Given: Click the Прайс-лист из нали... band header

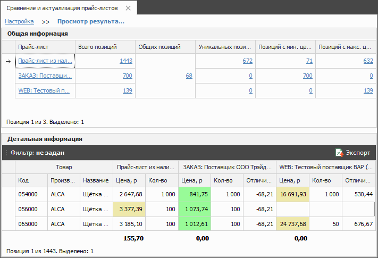Looking at the screenshot, I should coord(146,167).
